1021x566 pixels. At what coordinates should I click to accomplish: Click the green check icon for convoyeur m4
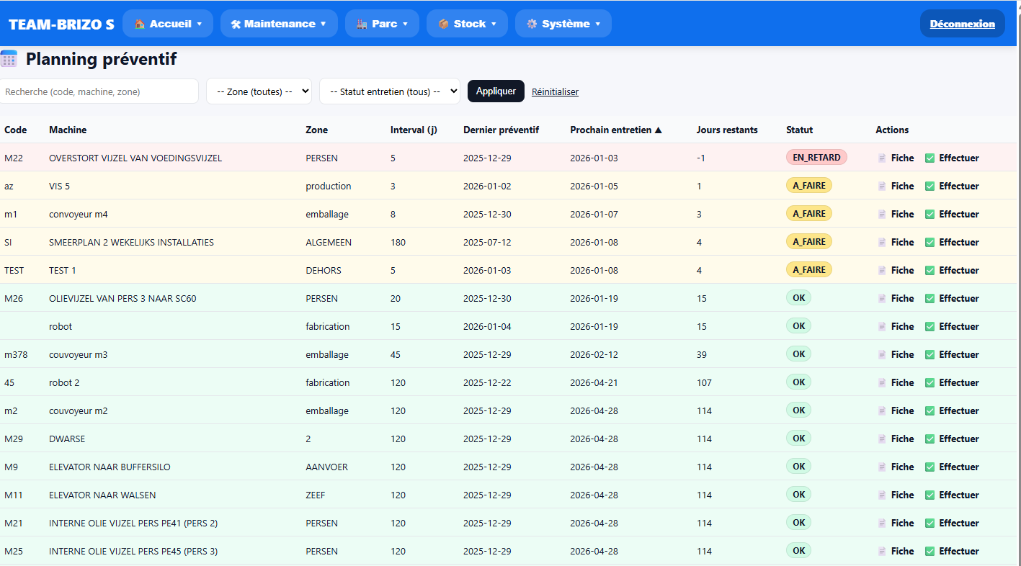pos(929,215)
